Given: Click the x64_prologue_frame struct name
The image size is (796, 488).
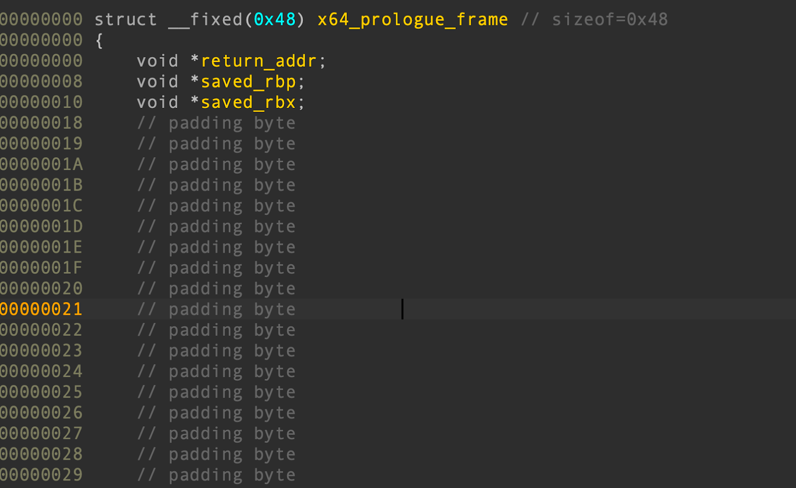Looking at the screenshot, I should tap(412, 19).
